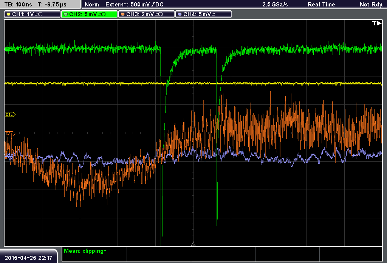Screen dimensions: 387x263
Task: Click the green CH2 ground level marker
Action: 9,48
